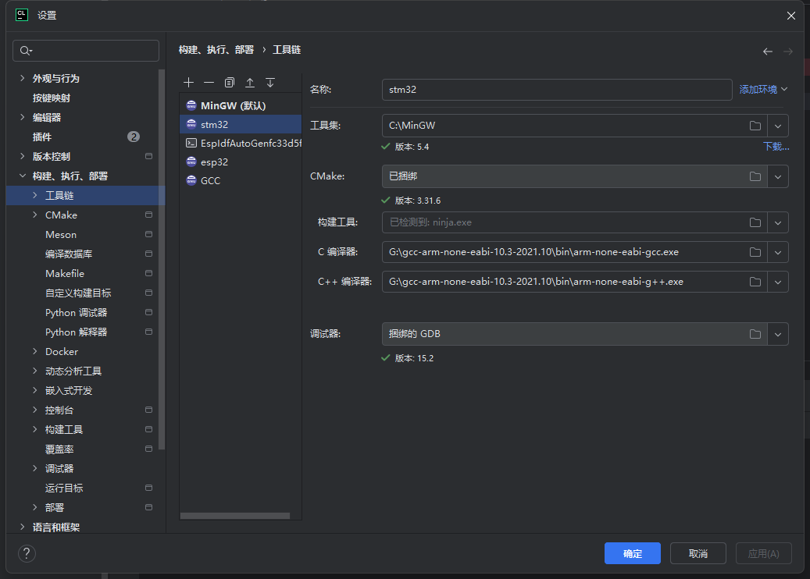Click the plugins update badge 2
The height and width of the screenshot is (579, 810).
(x=134, y=137)
